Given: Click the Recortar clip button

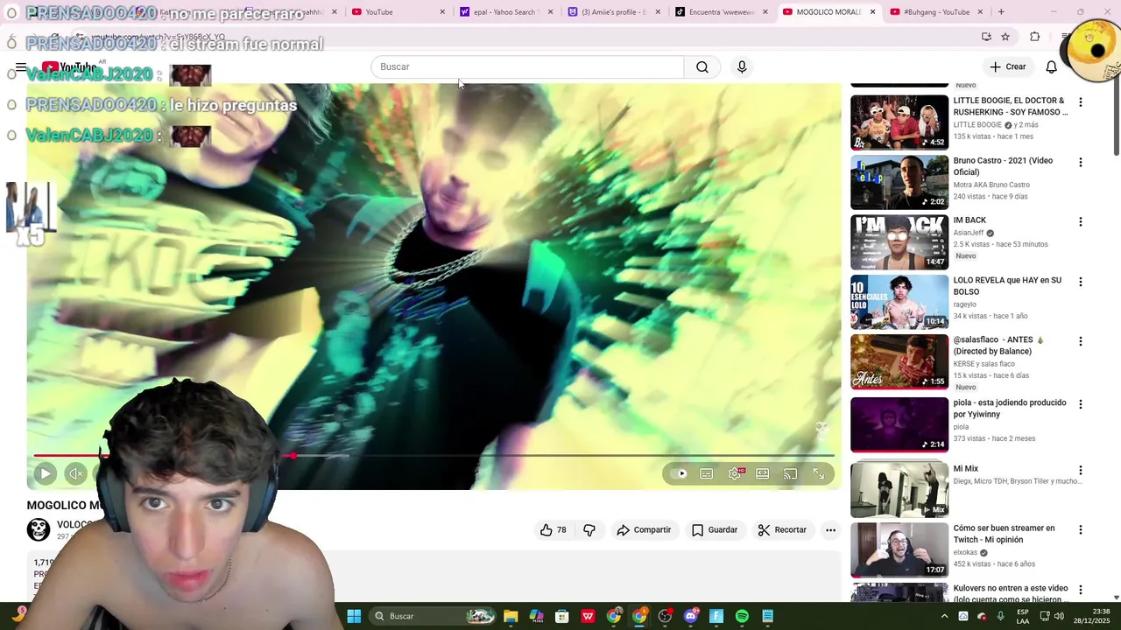Looking at the screenshot, I should pyautogui.click(x=782, y=529).
